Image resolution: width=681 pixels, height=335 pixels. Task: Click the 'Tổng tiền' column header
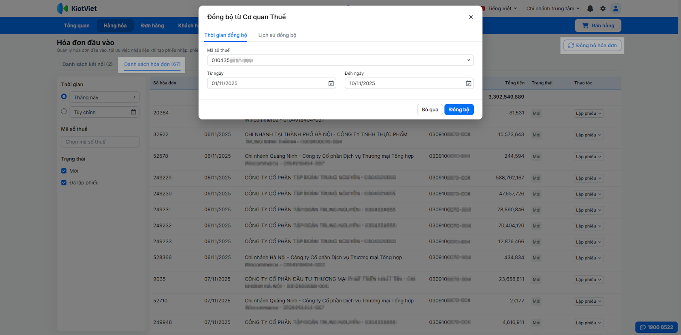tap(515, 83)
